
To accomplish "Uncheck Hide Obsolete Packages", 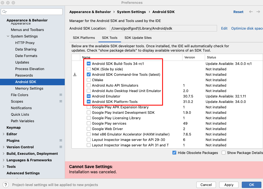I will (174, 153).
